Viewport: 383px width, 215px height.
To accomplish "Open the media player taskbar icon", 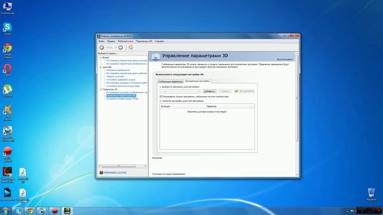I will (42, 211).
